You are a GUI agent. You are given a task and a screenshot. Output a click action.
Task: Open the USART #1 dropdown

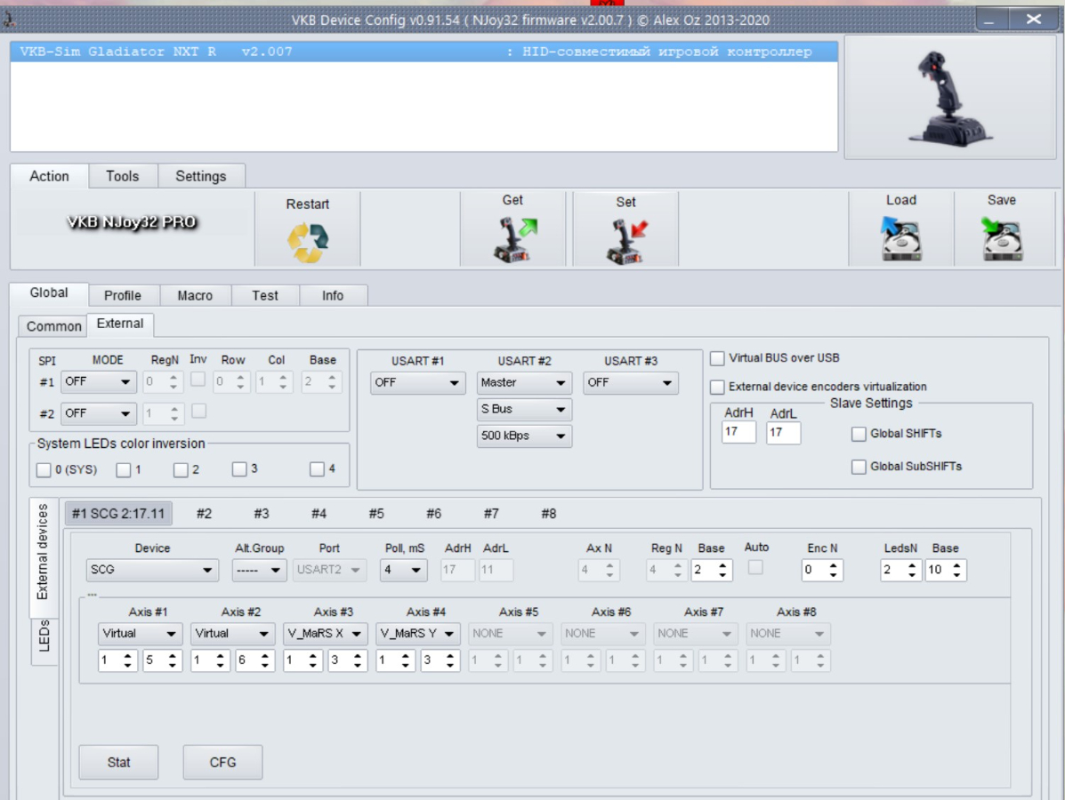[417, 383]
